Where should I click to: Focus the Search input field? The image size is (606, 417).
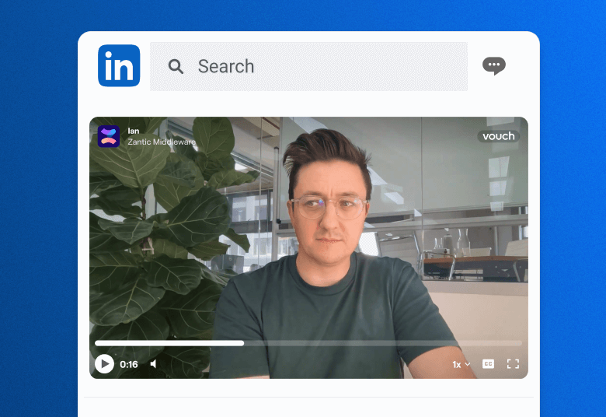(x=308, y=67)
